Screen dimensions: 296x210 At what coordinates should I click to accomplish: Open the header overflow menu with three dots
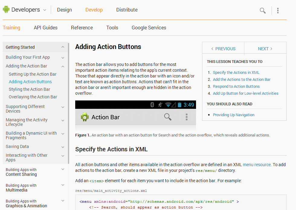point(278,11)
